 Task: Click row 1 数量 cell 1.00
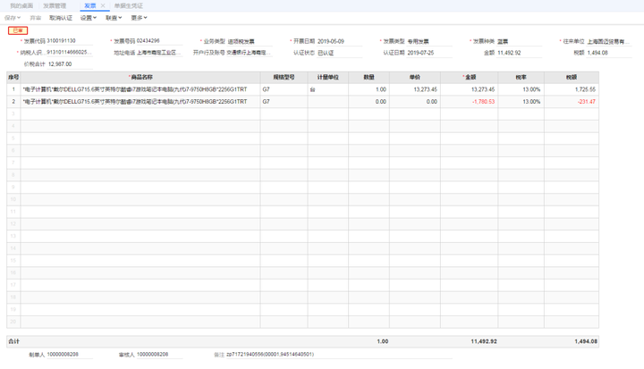[369, 89]
